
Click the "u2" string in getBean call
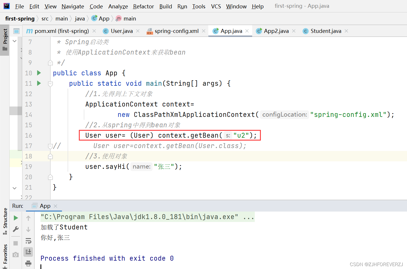click(x=241, y=135)
